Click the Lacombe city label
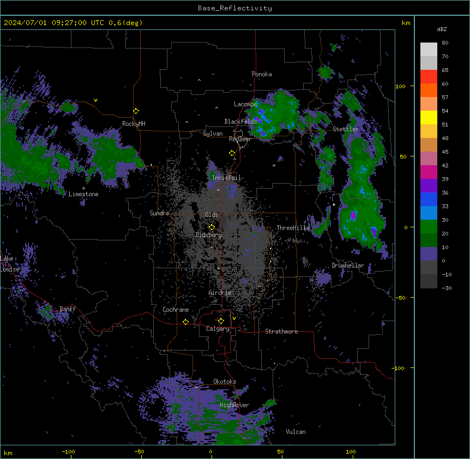 click(245, 104)
